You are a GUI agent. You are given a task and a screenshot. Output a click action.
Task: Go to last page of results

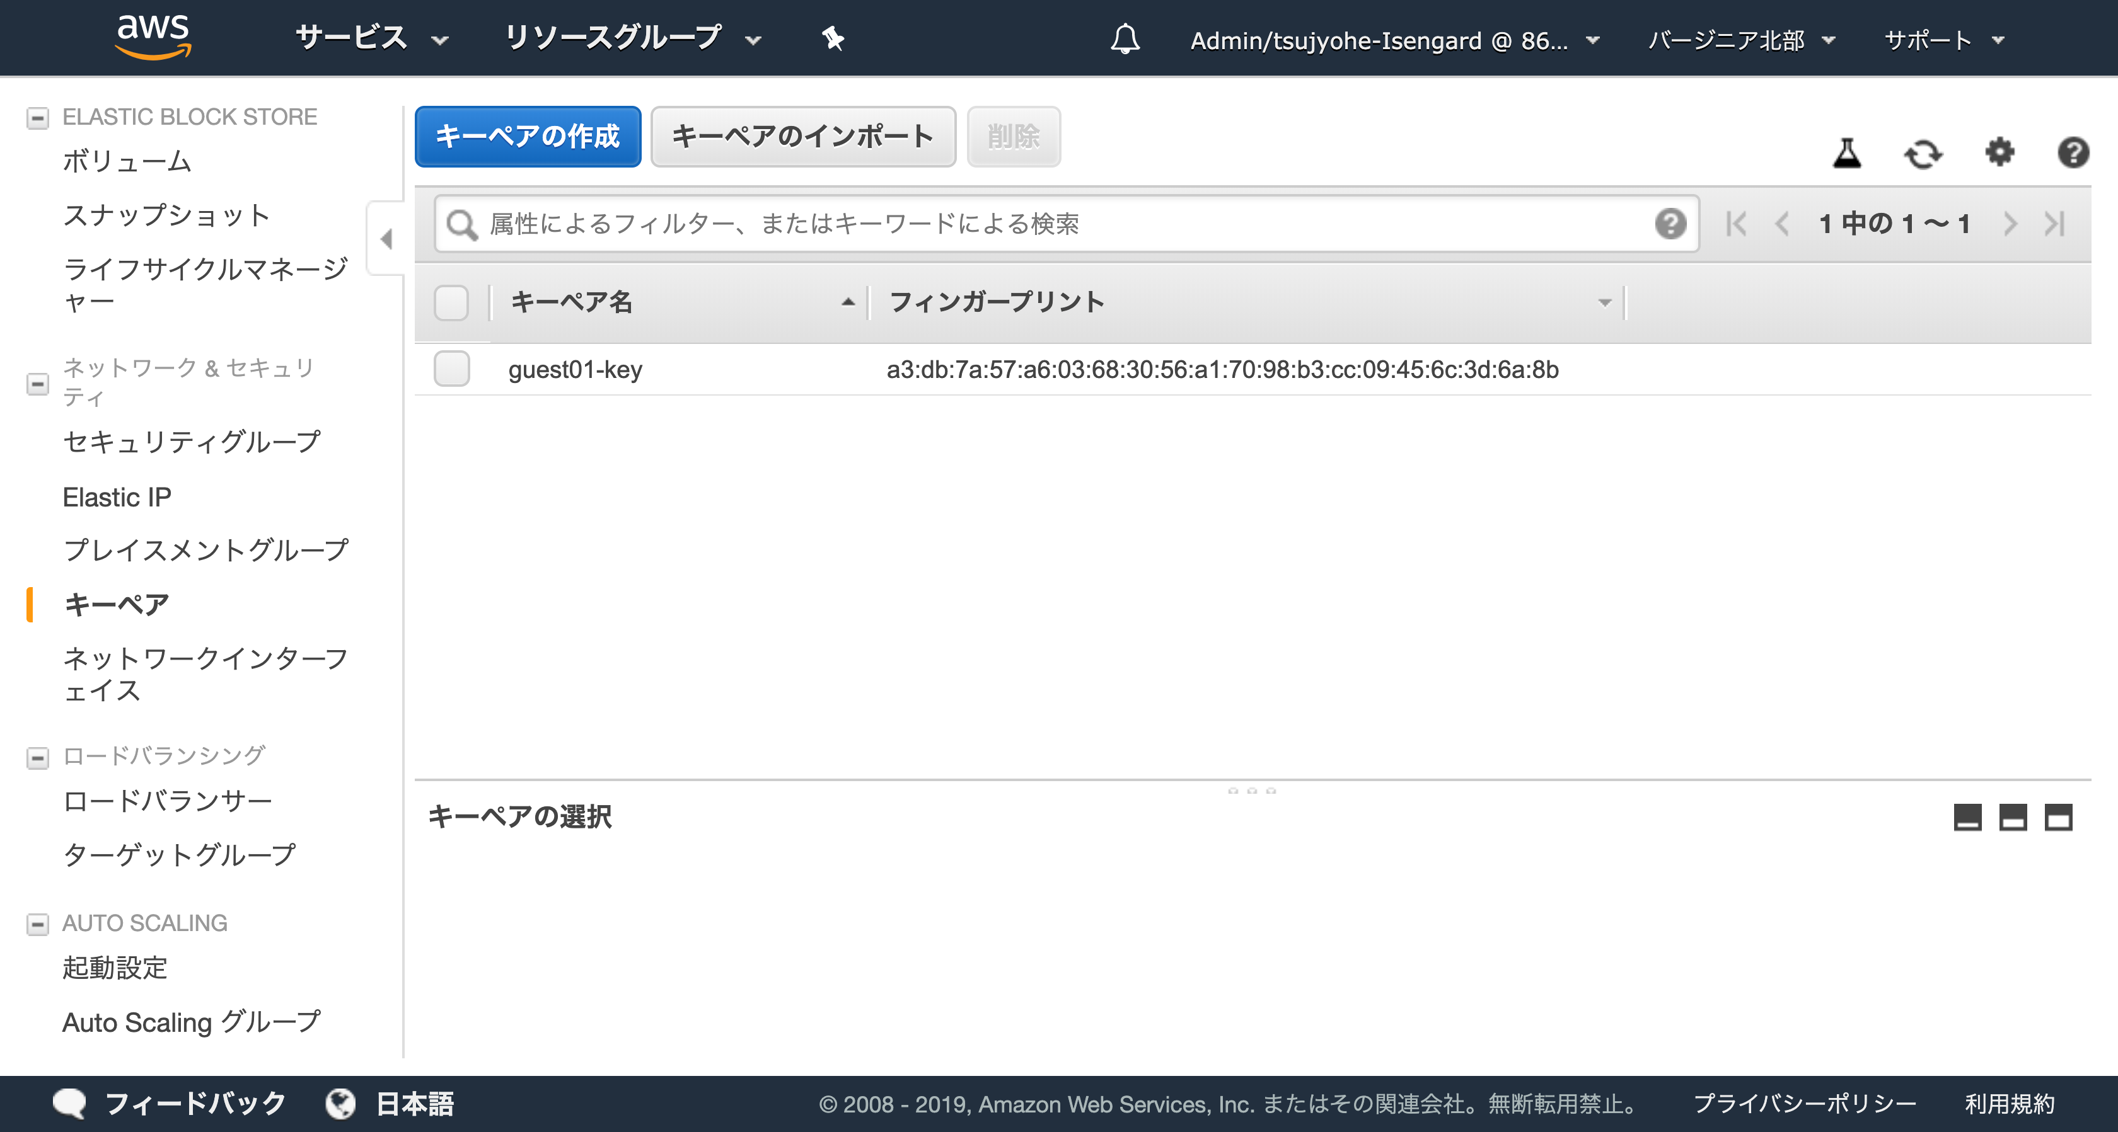coord(2055,224)
